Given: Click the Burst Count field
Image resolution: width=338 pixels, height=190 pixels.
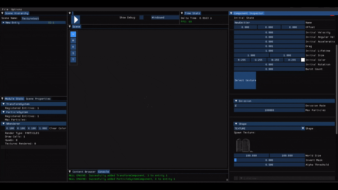Looking at the screenshot, I should (x=270, y=69).
